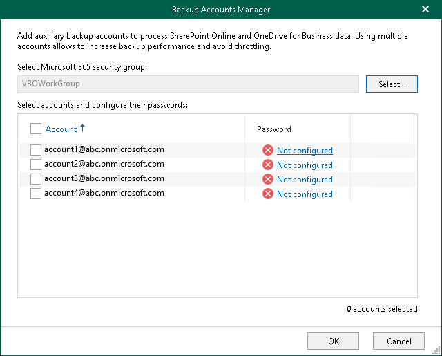
Task: Open Not configured link for account4
Action: point(305,194)
